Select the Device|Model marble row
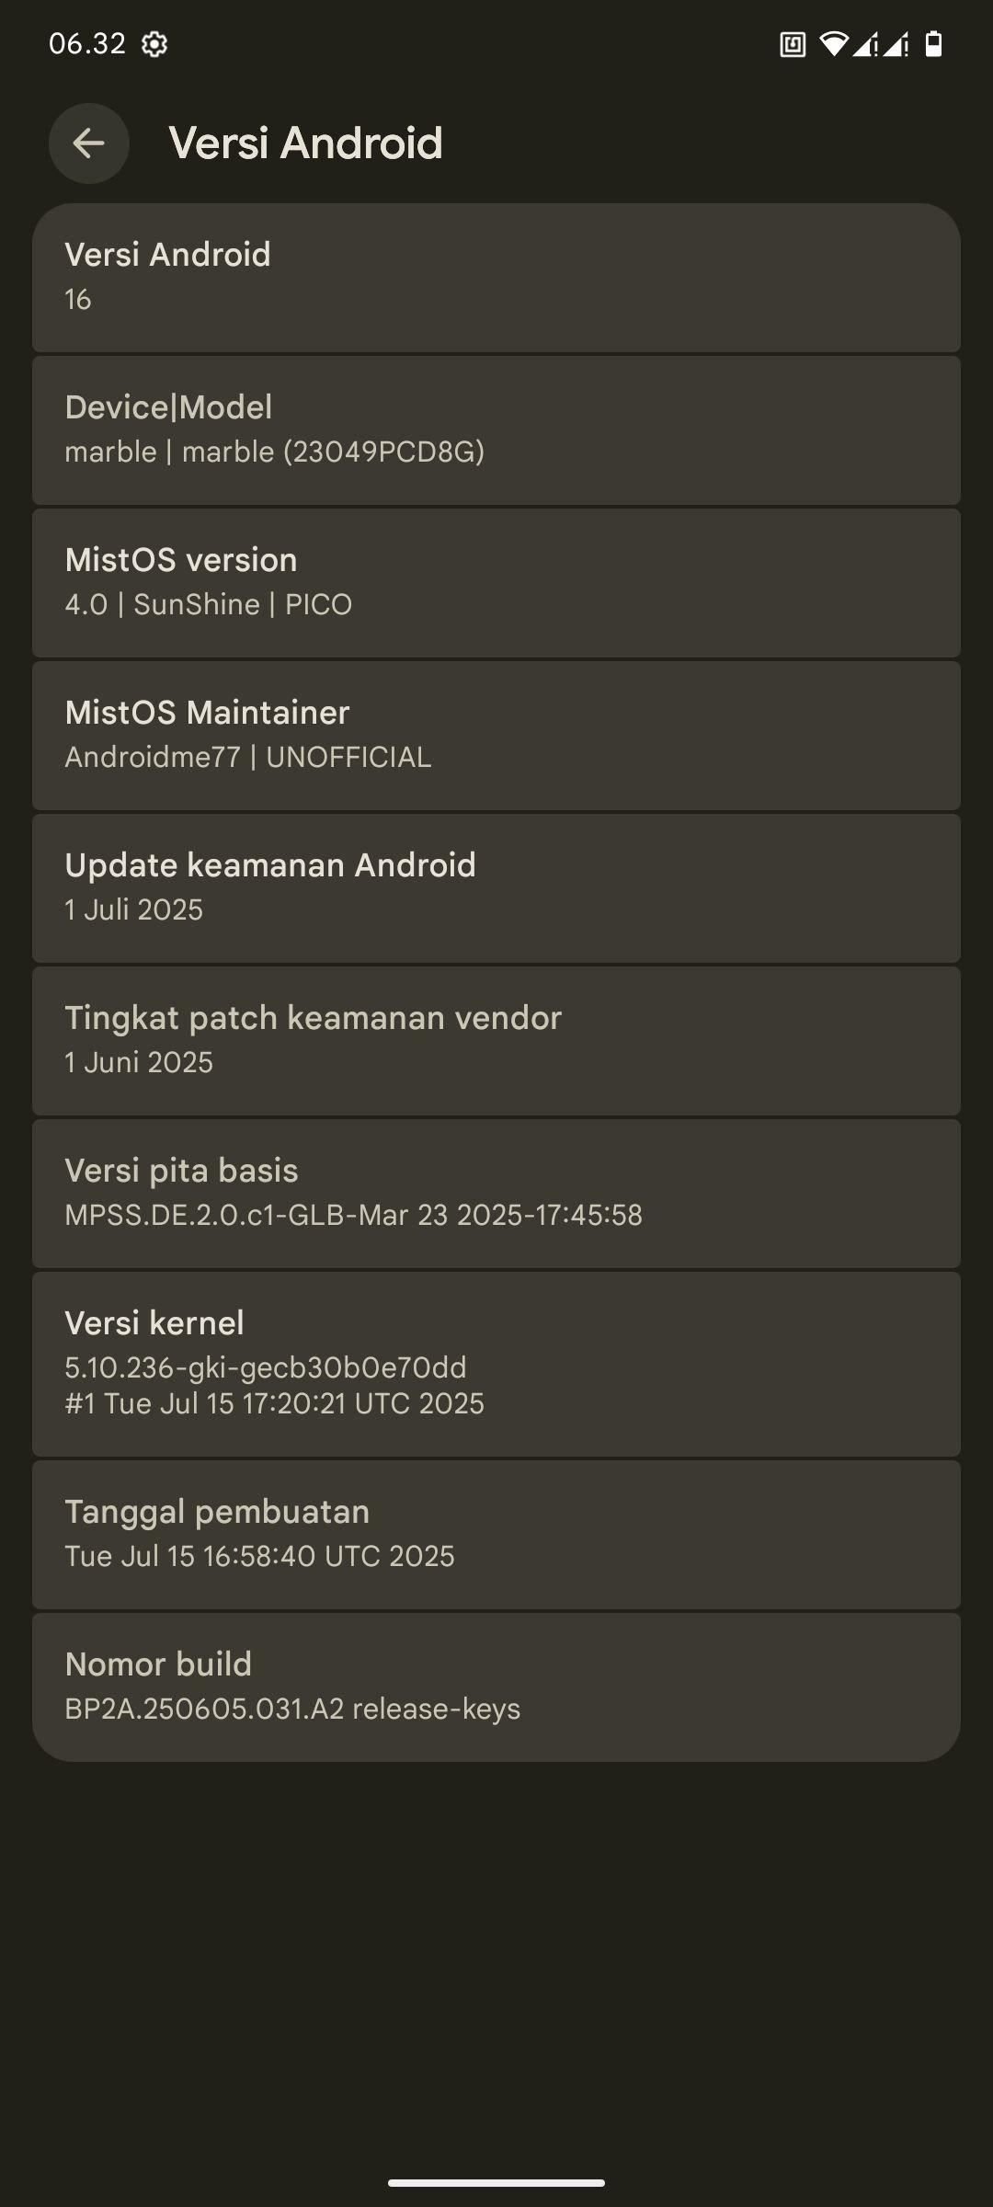This screenshot has width=993, height=2207. click(x=496, y=430)
